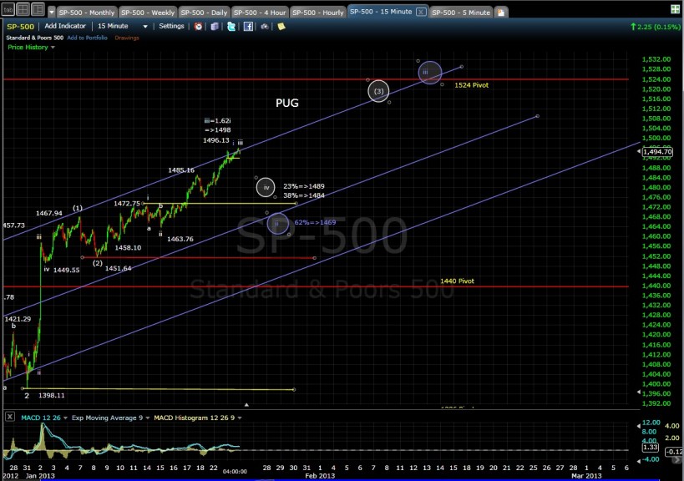The height and width of the screenshot is (481, 684).
Task: Select the sidebar split layout icon
Action: click(x=38, y=9)
